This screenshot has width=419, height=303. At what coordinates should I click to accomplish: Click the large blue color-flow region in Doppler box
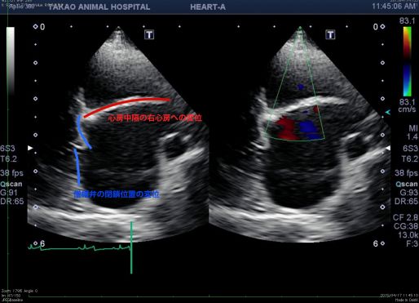coord(308,129)
